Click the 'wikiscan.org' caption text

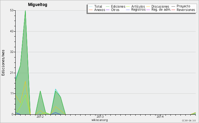click(99, 120)
